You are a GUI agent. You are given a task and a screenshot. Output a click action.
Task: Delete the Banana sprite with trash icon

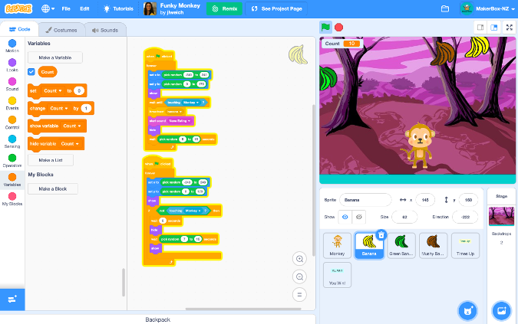381,235
